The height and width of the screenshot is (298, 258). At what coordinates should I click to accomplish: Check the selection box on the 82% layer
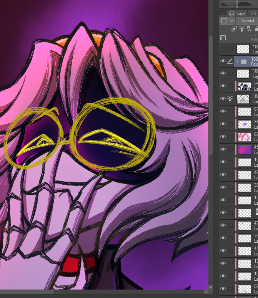[231, 137]
